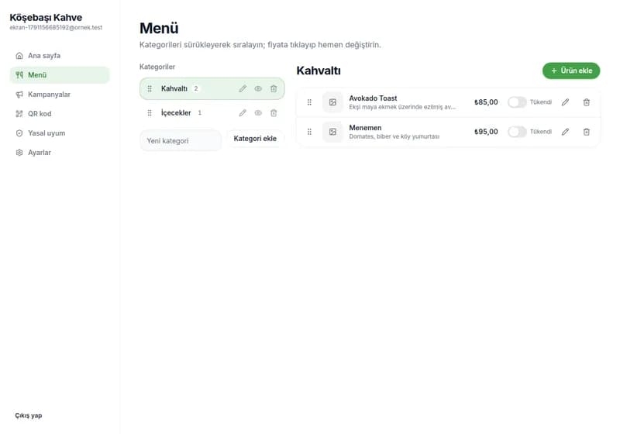Open Ayarlar settings page

click(x=60, y=153)
